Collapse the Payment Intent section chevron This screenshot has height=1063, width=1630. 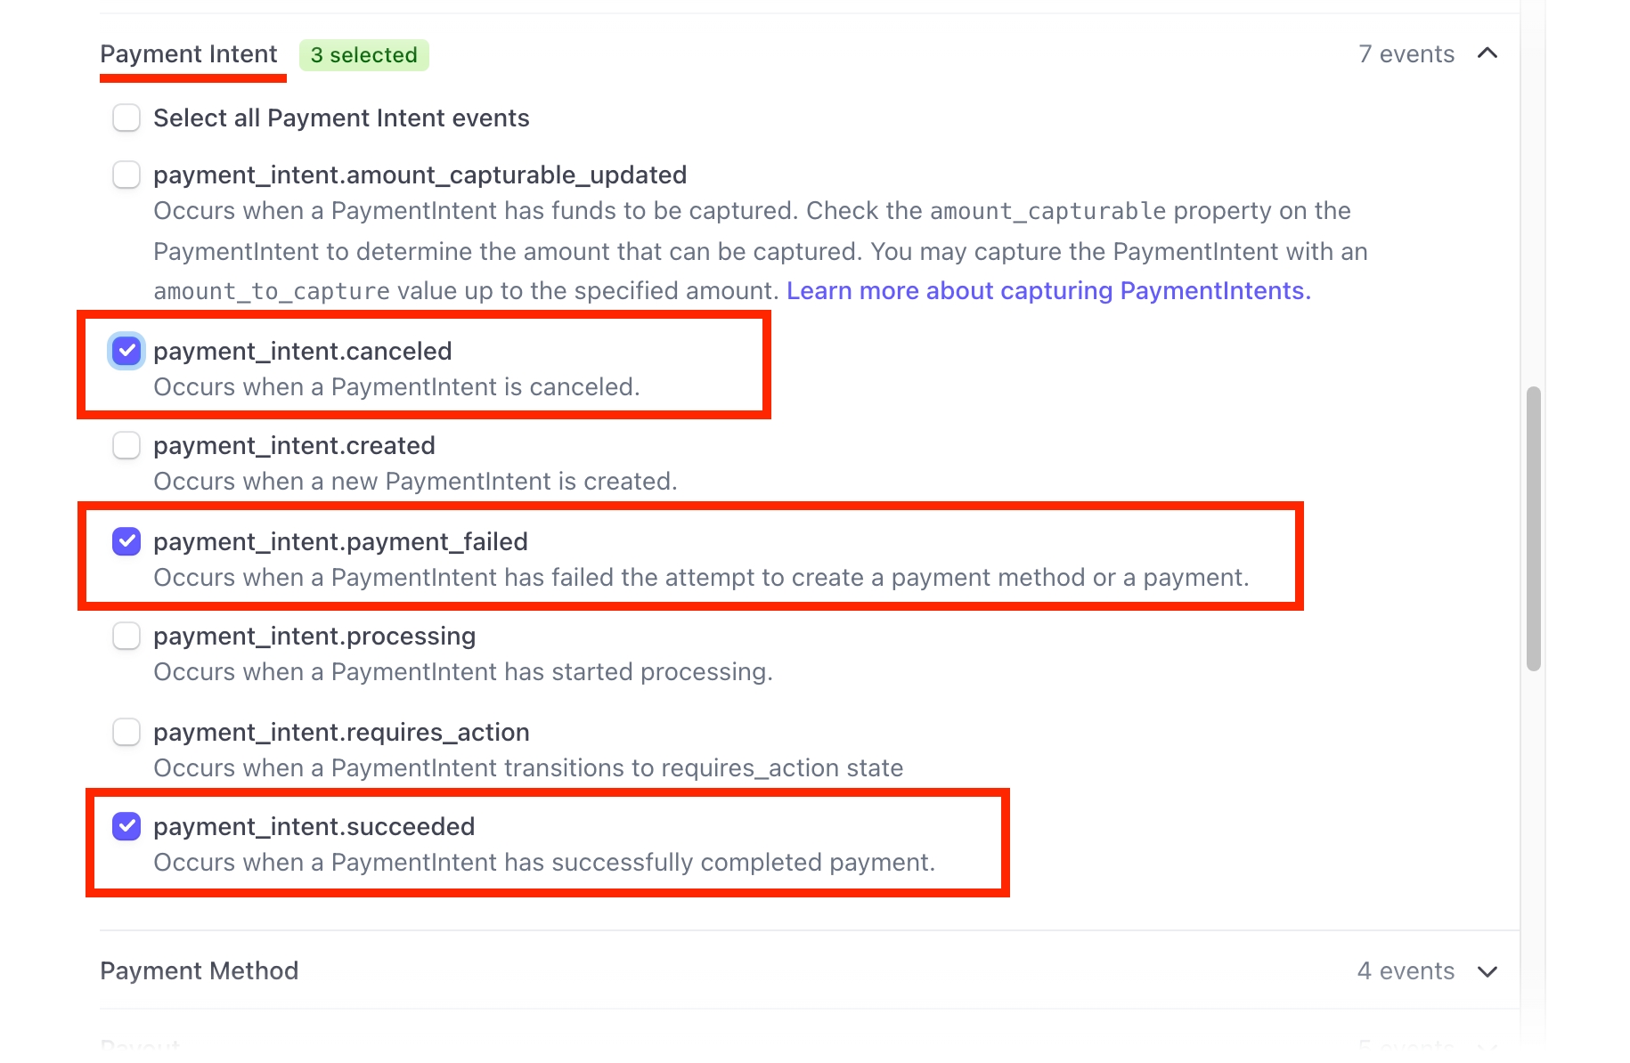click(x=1487, y=54)
